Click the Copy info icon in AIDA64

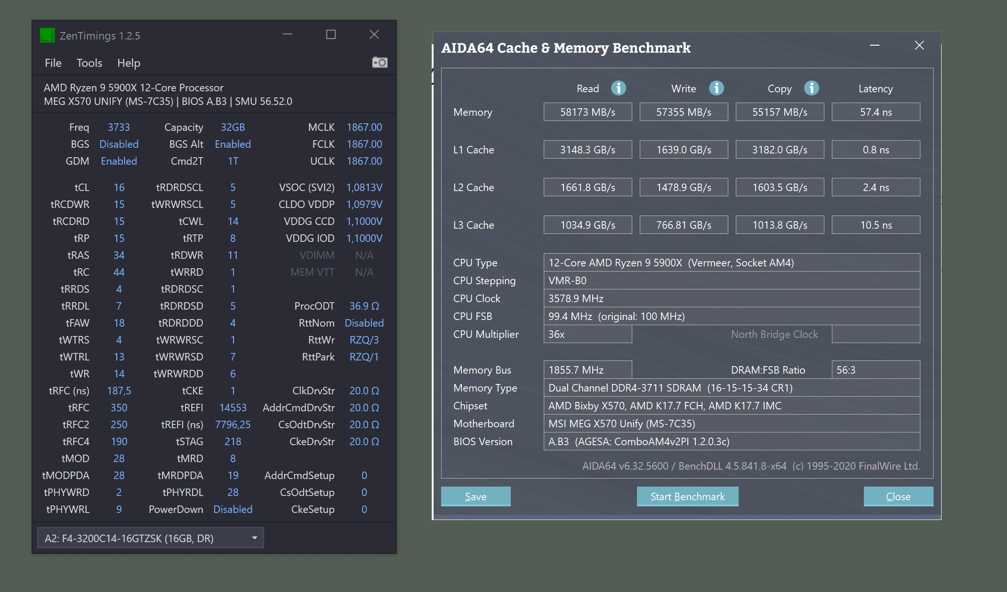(x=811, y=88)
